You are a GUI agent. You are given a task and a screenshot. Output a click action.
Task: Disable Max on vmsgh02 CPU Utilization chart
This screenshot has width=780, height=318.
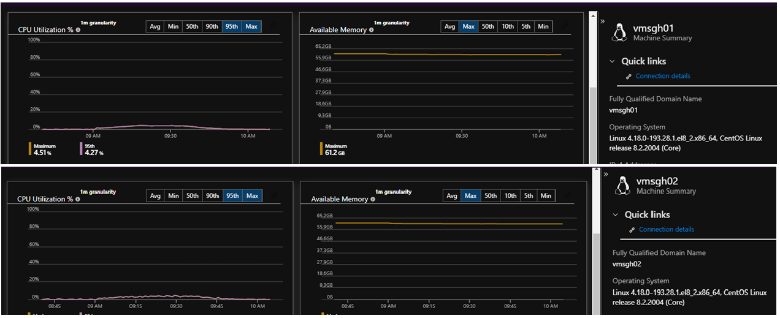[251, 196]
